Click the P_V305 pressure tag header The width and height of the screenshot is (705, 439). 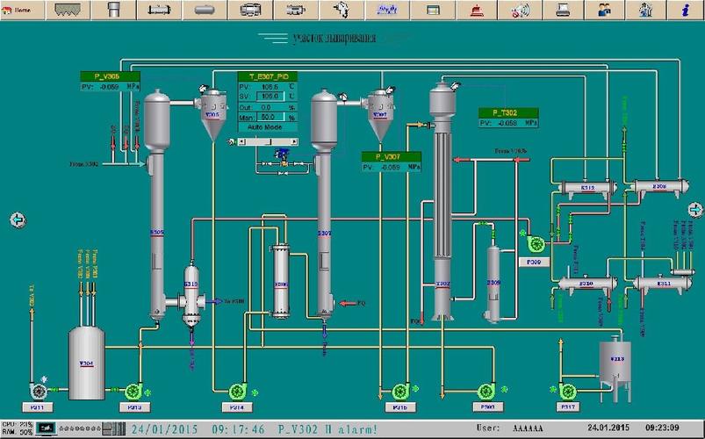click(x=110, y=76)
